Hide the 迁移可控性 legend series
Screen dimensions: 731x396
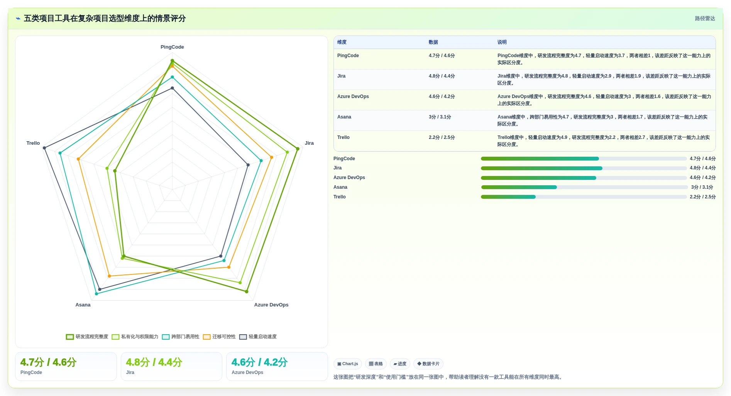pyautogui.click(x=219, y=337)
